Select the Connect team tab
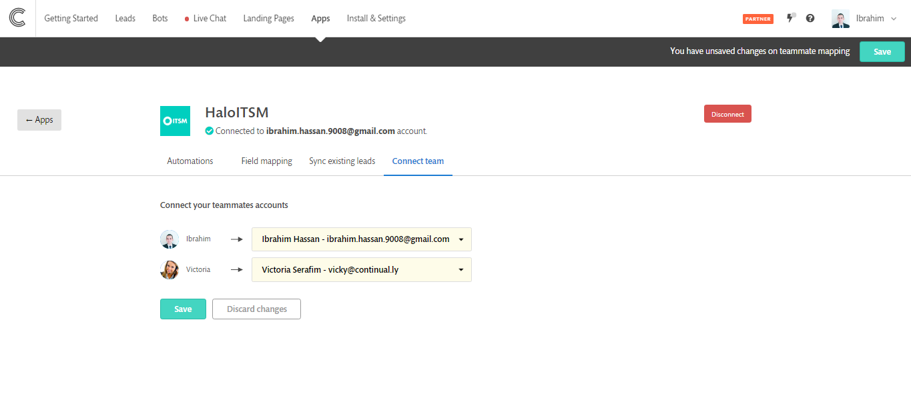The height and width of the screenshot is (396, 911). click(418, 161)
